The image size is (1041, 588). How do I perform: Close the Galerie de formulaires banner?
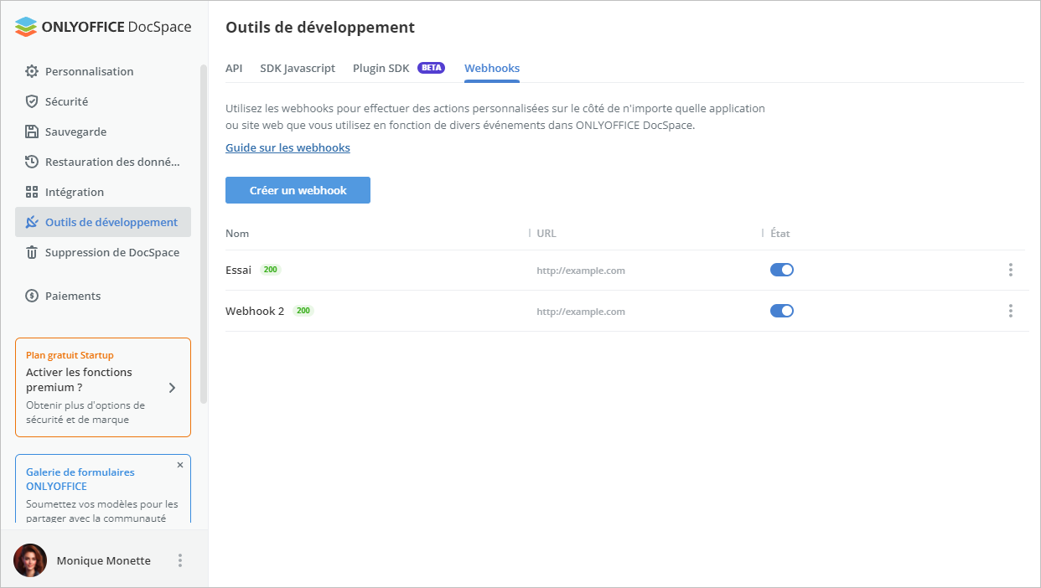(x=180, y=465)
